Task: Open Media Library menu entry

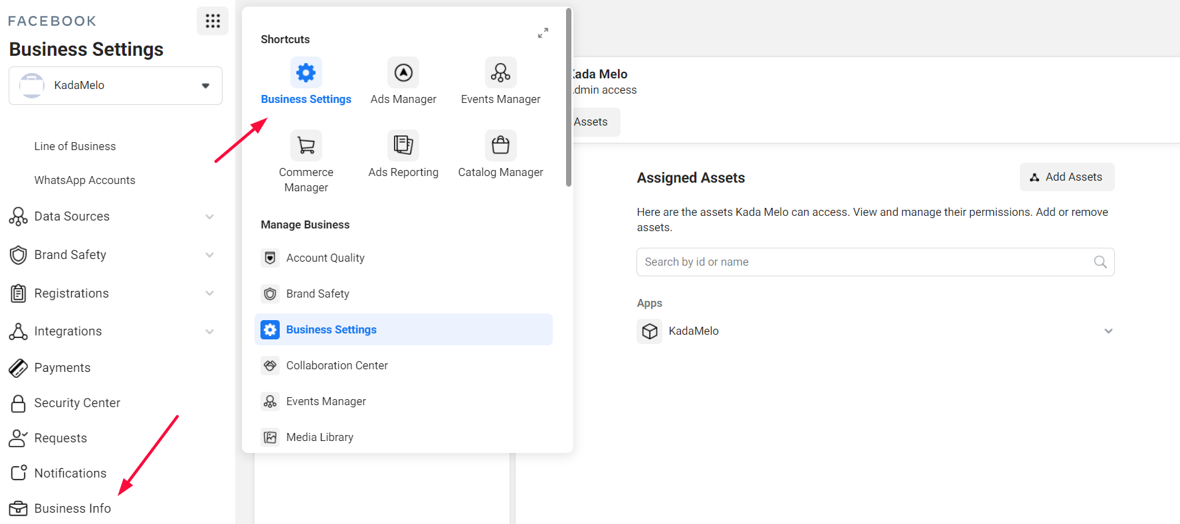Action: pyautogui.click(x=403, y=437)
